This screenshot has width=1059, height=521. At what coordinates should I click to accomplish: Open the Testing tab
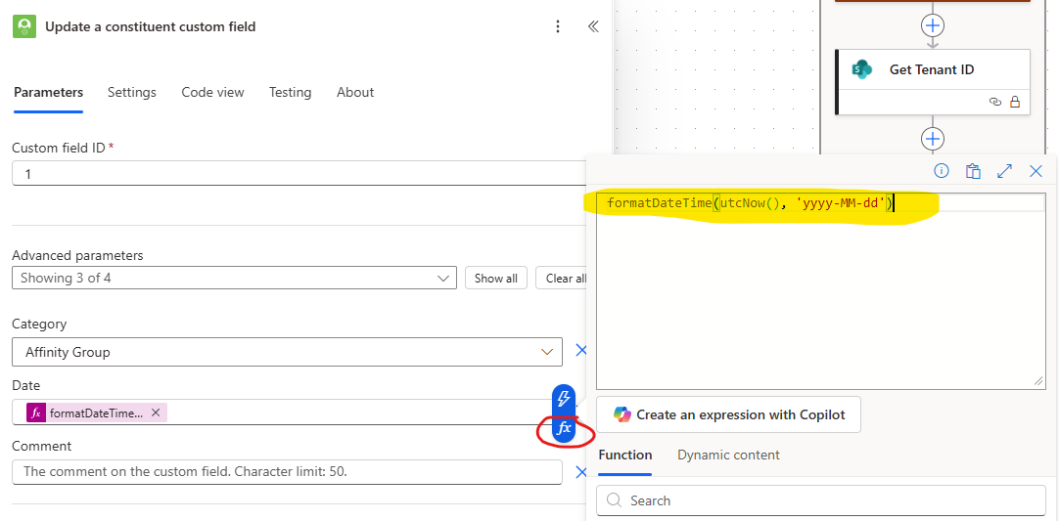click(x=291, y=93)
